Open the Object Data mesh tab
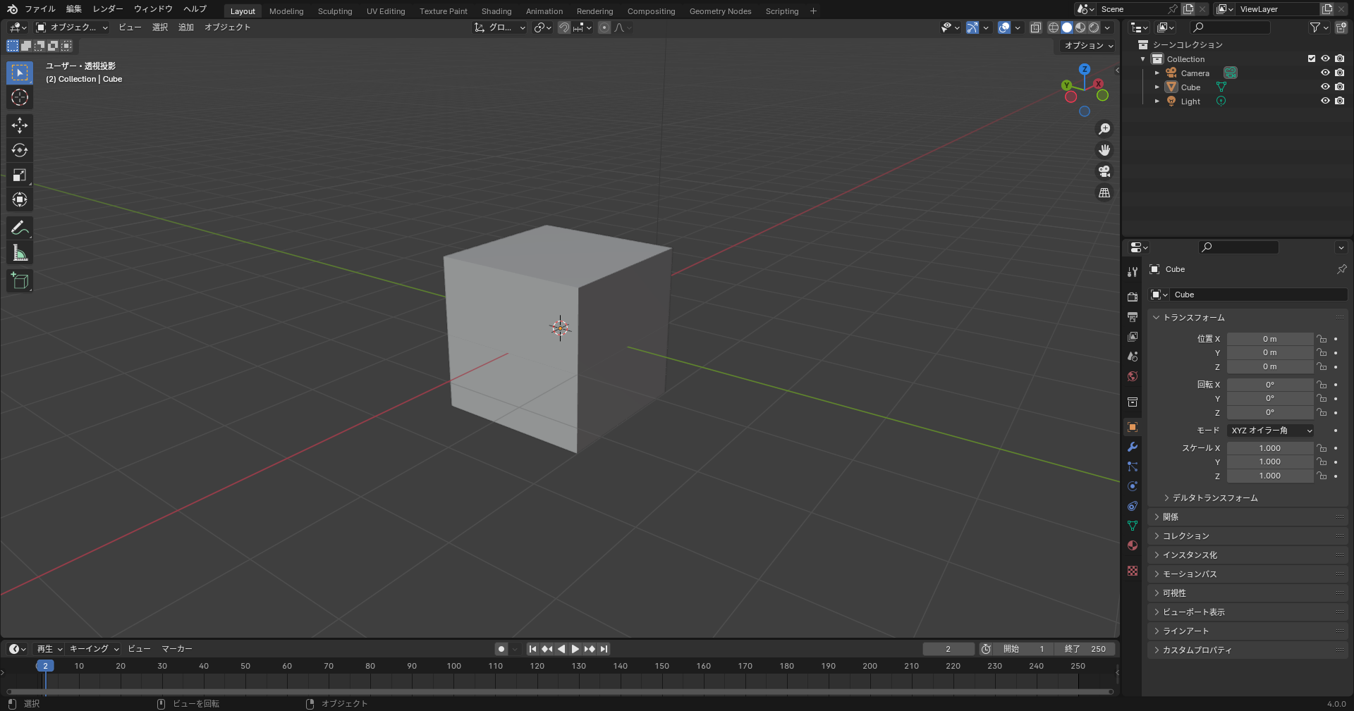This screenshot has width=1354, height=711. click(x=1133, y=526)
